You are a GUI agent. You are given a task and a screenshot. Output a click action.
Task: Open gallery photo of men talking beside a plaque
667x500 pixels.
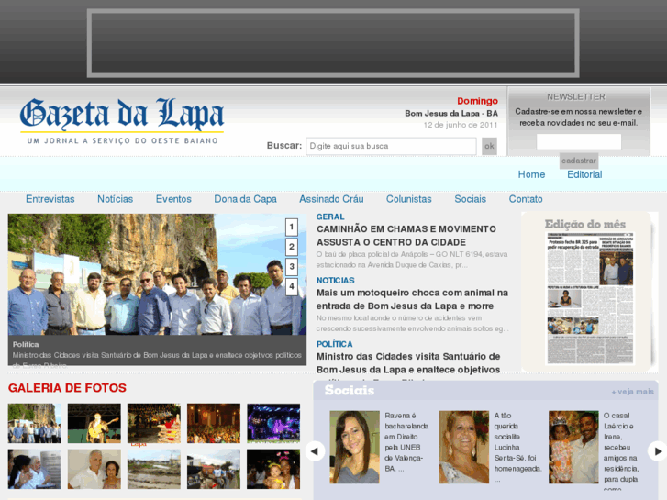pos(35,470)
